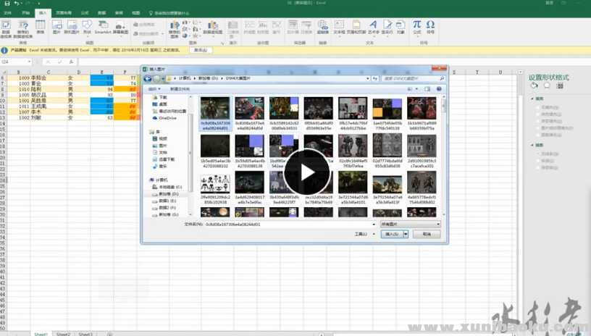Open the Sheet2 worksheet tab
591x336 pixels.
pos(64,334)
